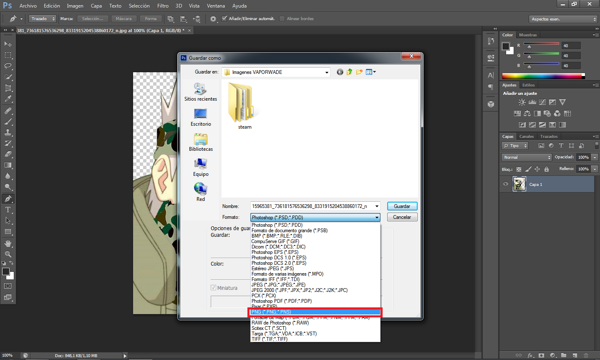Click Cancelar button
Image resolution: width=600 pixels, height=360 pixels.
click(x=402, y=217)
